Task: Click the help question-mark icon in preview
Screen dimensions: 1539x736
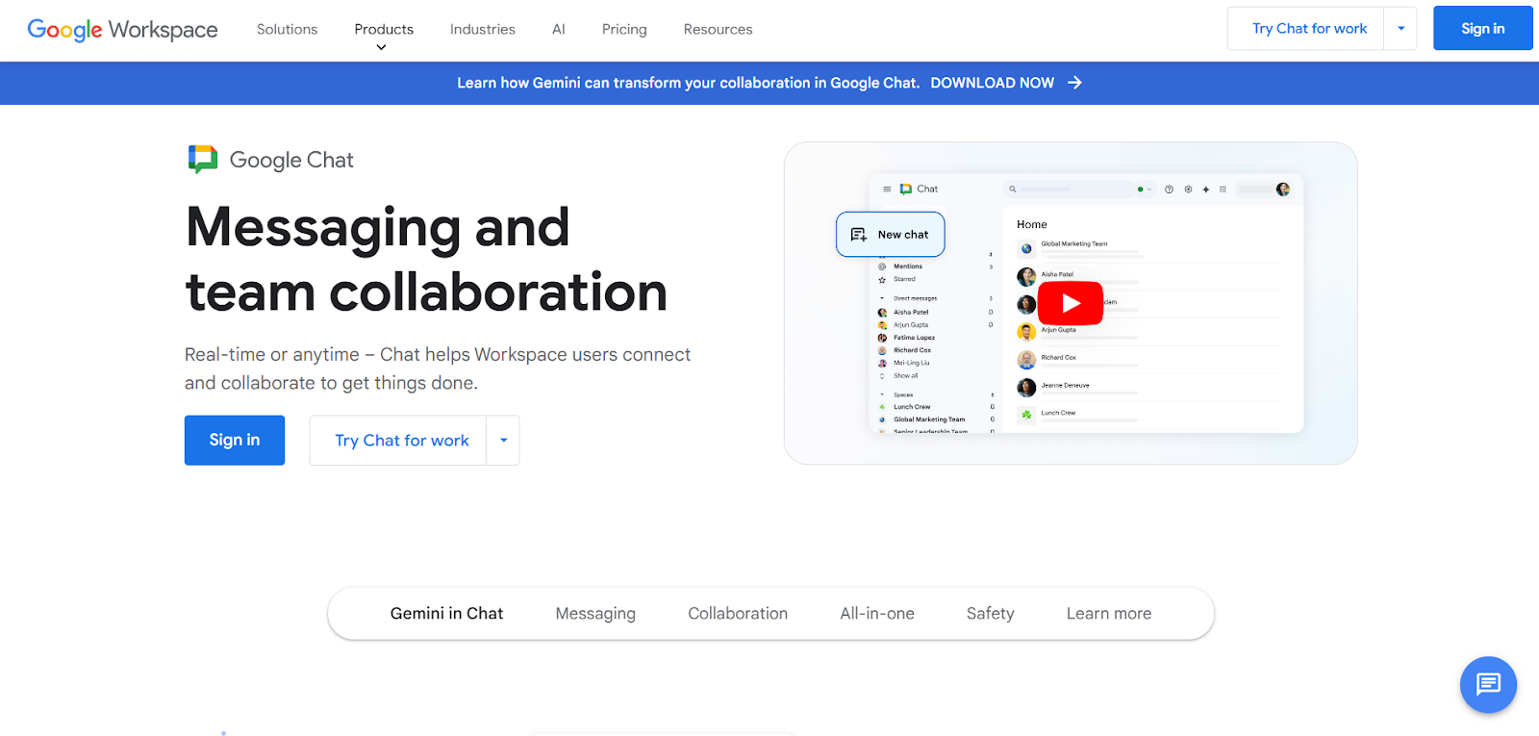Action: pos(1169,190)
